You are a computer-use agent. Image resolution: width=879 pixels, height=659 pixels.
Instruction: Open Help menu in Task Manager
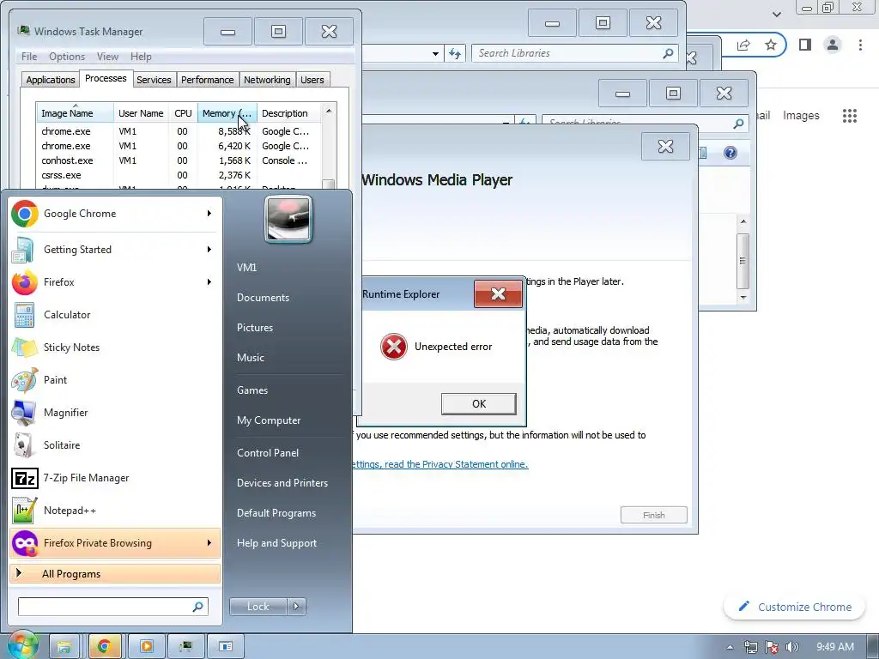[x=141, y=57]
